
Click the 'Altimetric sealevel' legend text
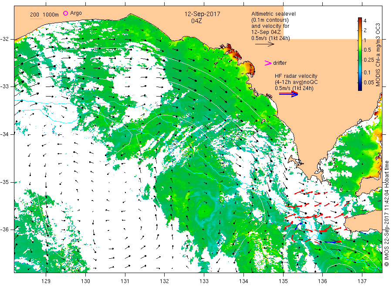pyautogui.click(x=274, y=14)
